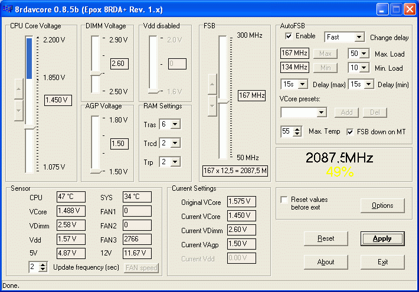Minimize the 8rdavcore window
419x292 pixels.
pyautogui.click(x=382, y=9)
